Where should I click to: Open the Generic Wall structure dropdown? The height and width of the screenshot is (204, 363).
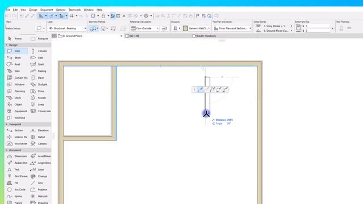point(197,28)
